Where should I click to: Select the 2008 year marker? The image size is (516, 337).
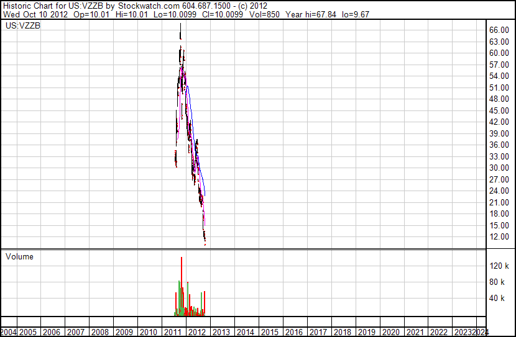99,332
